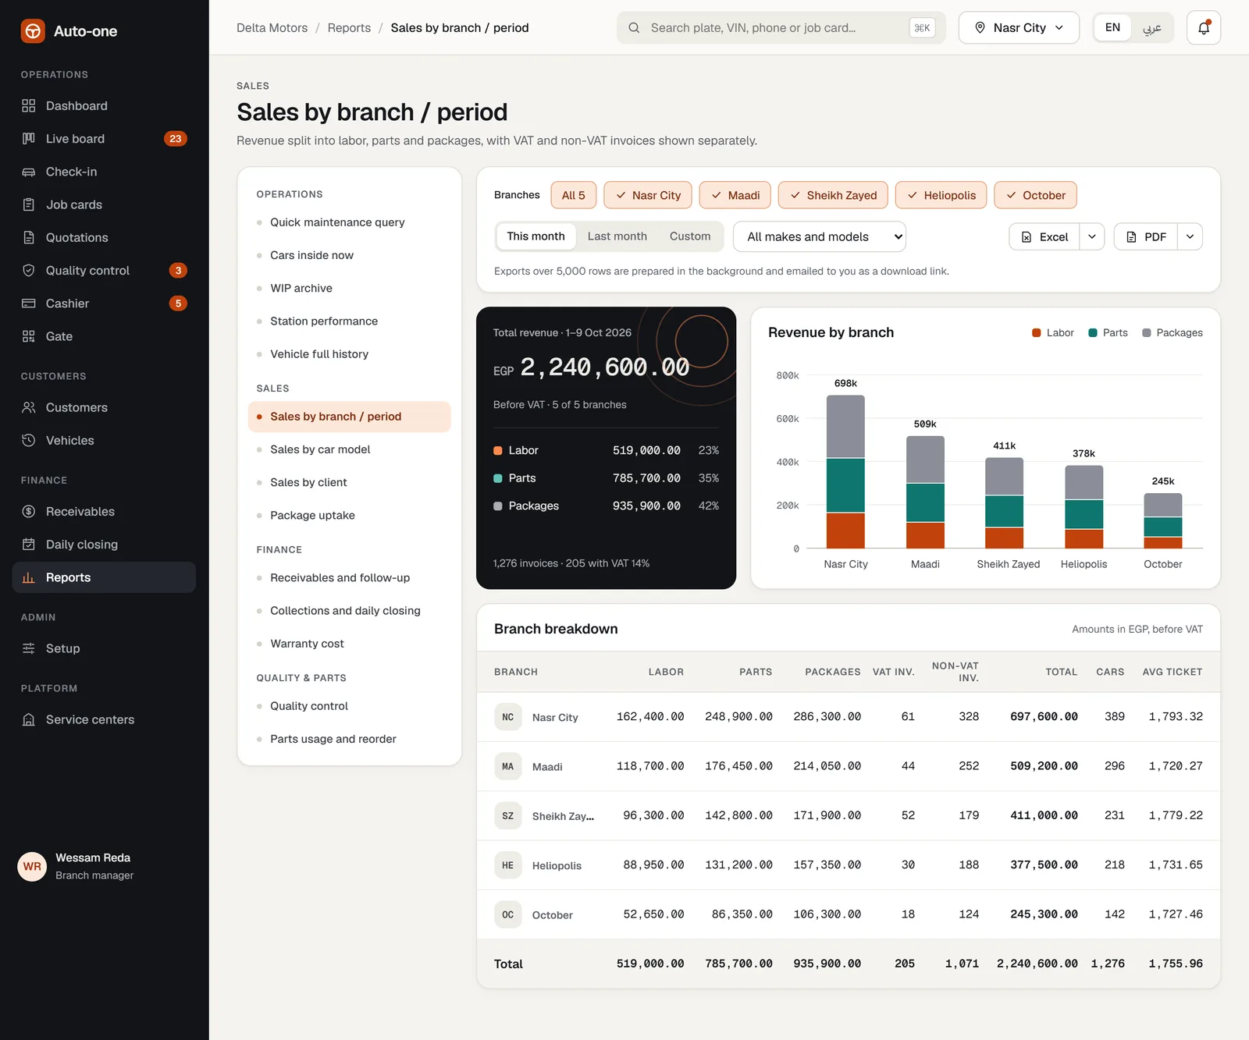
Task: Click the Auto-one steering wheel logo
Action: pyautogui.click(x=33, y=31)
